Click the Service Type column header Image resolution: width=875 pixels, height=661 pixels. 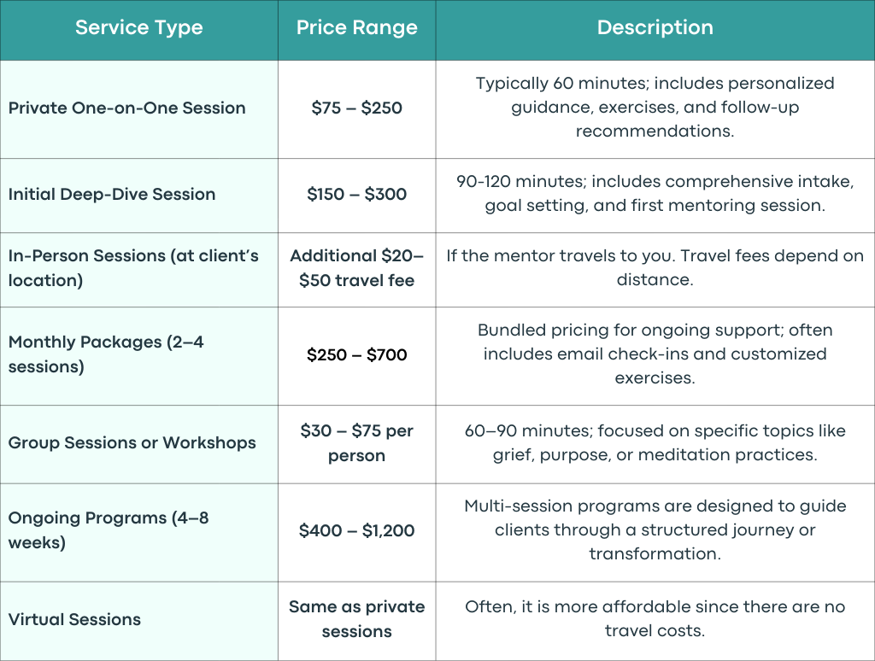click(139, 28)
